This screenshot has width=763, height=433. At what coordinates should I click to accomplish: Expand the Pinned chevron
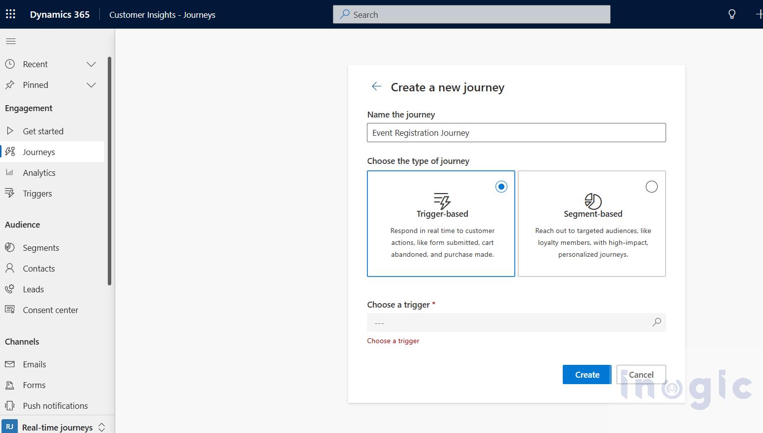pos(91,85)
